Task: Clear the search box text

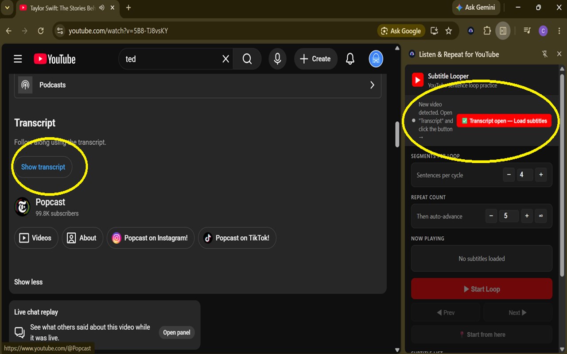Action: [225, 59]
